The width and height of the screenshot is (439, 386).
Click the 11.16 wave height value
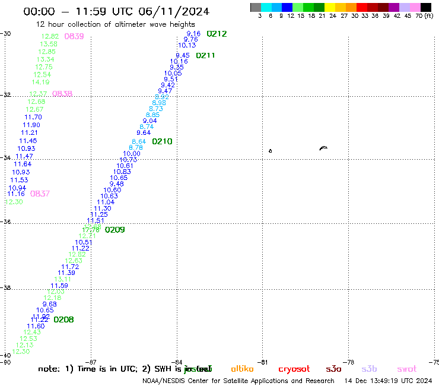(x=16, y=194)
